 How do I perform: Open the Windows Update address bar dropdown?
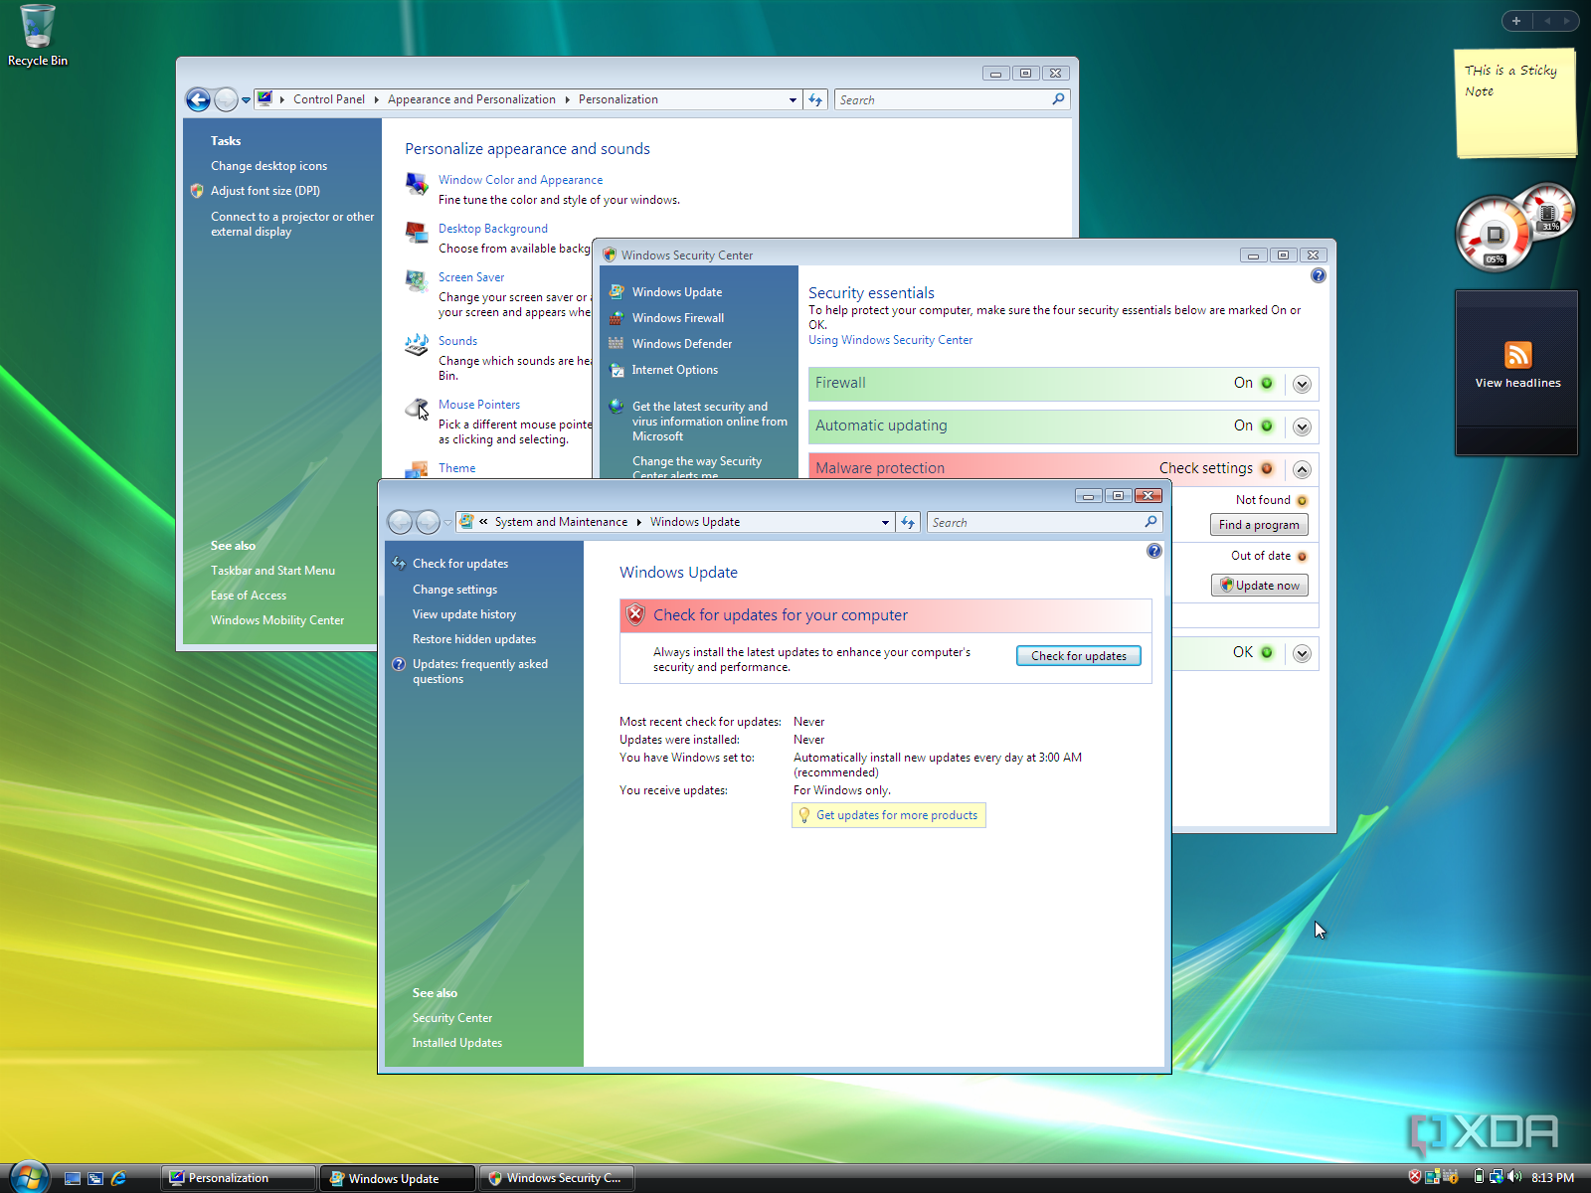tap(885, 522)
